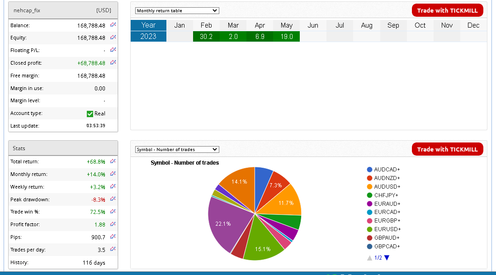
Task: Click top Trade with TICKMILL button
Action: point(447,10)
